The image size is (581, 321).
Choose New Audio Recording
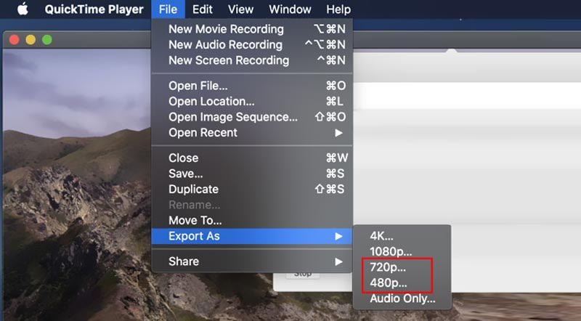tap(252, 44)
